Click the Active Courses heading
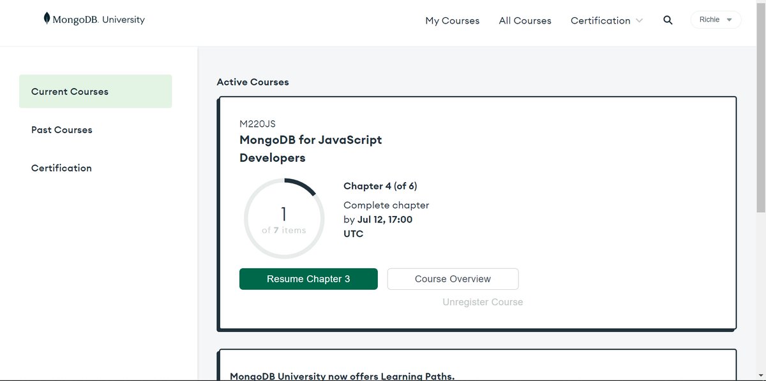Viewport: 766px width, 381px height. 253,82
